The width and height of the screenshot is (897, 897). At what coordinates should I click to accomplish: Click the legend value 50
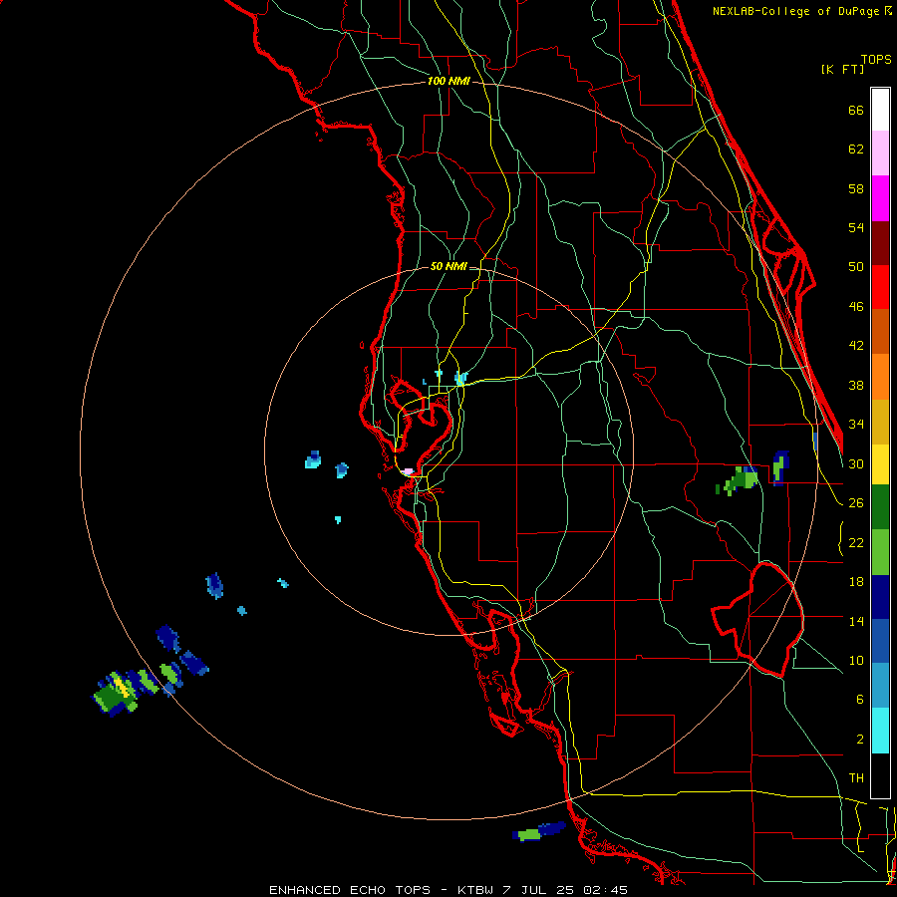pyautogui.click(x=856, y=267)
